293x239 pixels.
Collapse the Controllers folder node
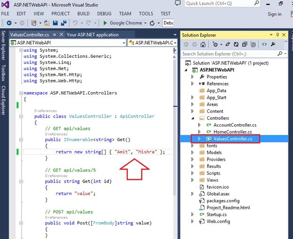(193, 118)
